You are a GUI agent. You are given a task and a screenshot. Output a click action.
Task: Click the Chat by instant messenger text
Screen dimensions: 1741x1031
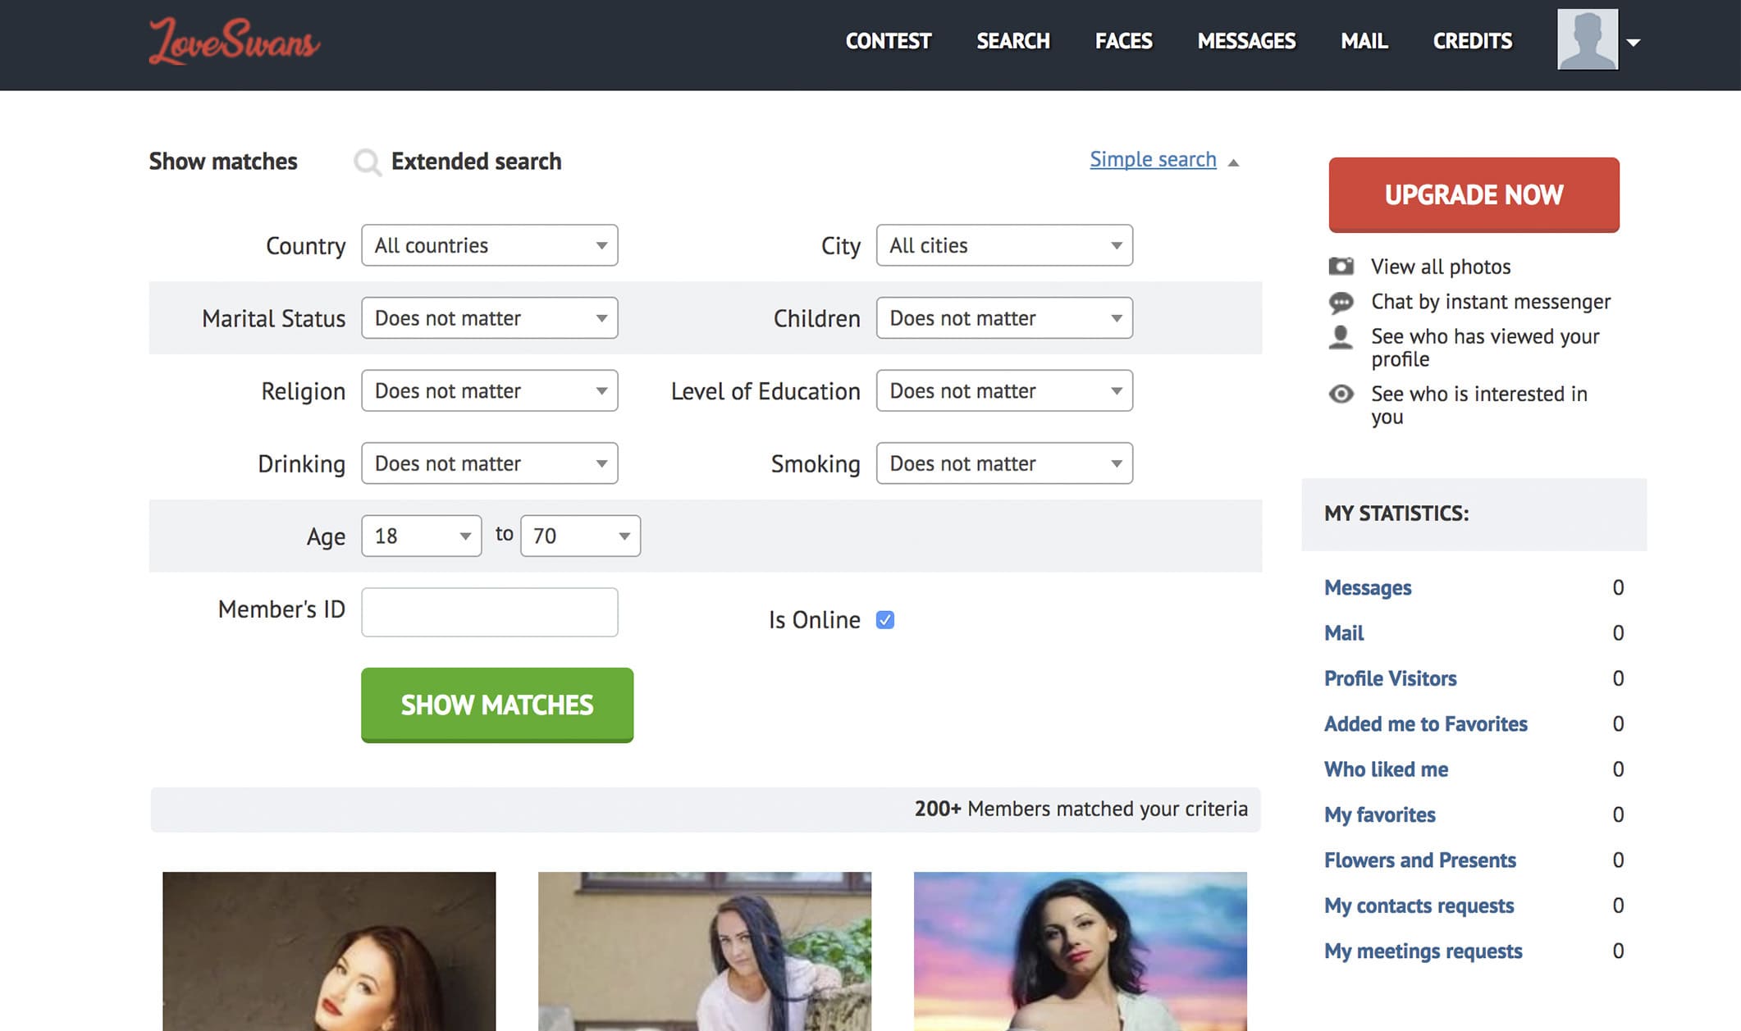coord(1491,302)
